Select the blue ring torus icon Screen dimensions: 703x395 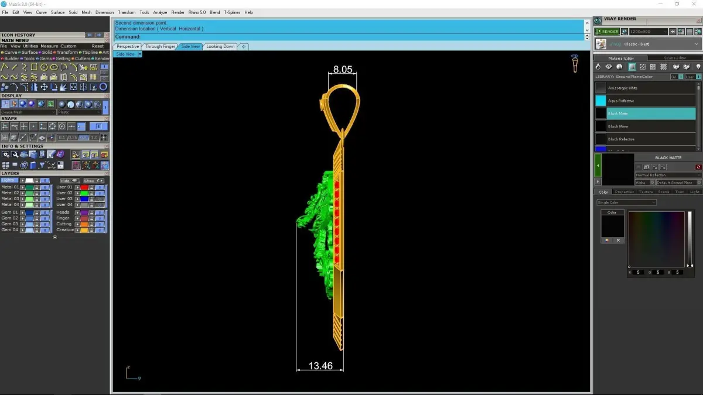point(104,87)
